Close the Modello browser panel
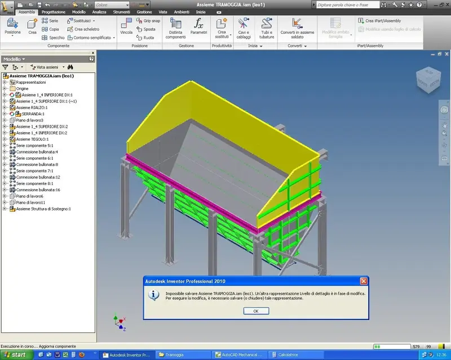The width and height of the screenshot is (451, 360). pyautogui.click(x=93, y=53)
